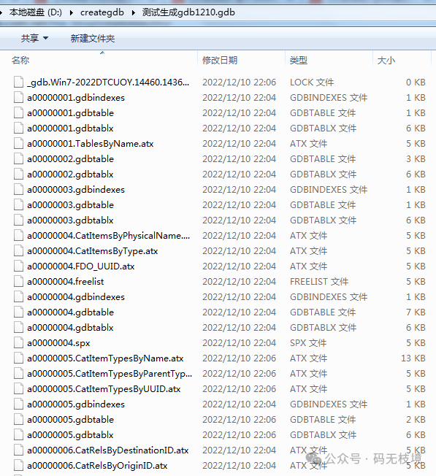Image resolution: width=436 pixels, height=476 pixels.
Task: Sort by the 类型 column header
Action: (x=299, y=60)
